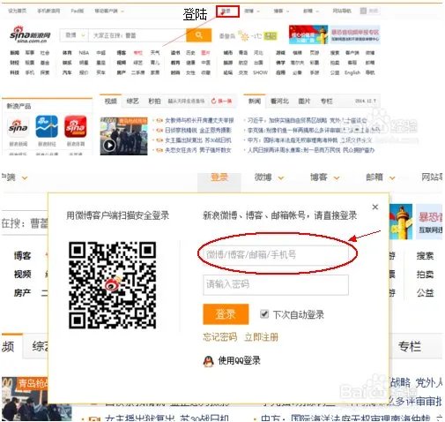Open the SHOW channel link

(x=260, y=72)
